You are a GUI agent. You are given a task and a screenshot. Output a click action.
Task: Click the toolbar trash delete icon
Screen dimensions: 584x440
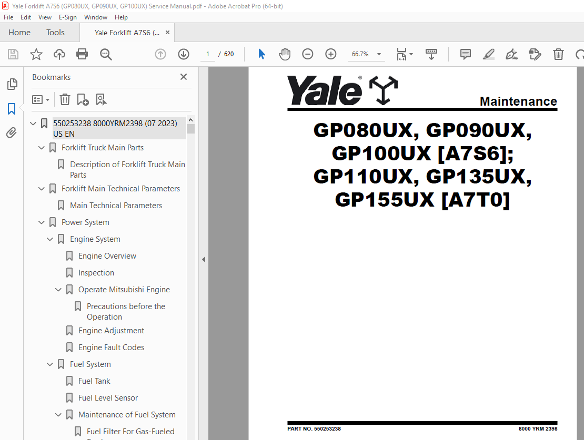click(x=558, y=54)
